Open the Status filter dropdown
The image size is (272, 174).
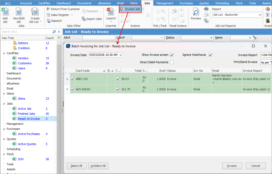point(211,37)
